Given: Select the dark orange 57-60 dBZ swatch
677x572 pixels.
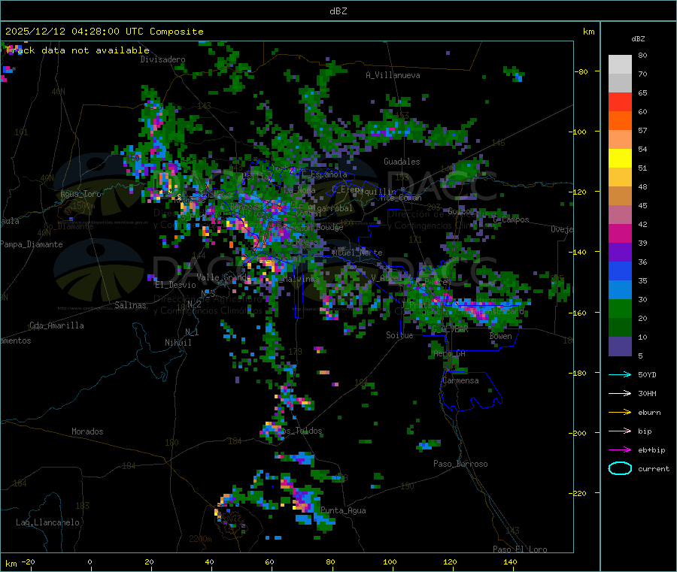Looking at the screenshot, I should [x=620, y=121].
